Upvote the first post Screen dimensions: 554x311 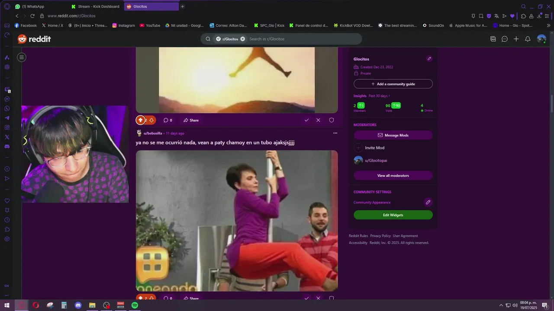coord(140,120)
